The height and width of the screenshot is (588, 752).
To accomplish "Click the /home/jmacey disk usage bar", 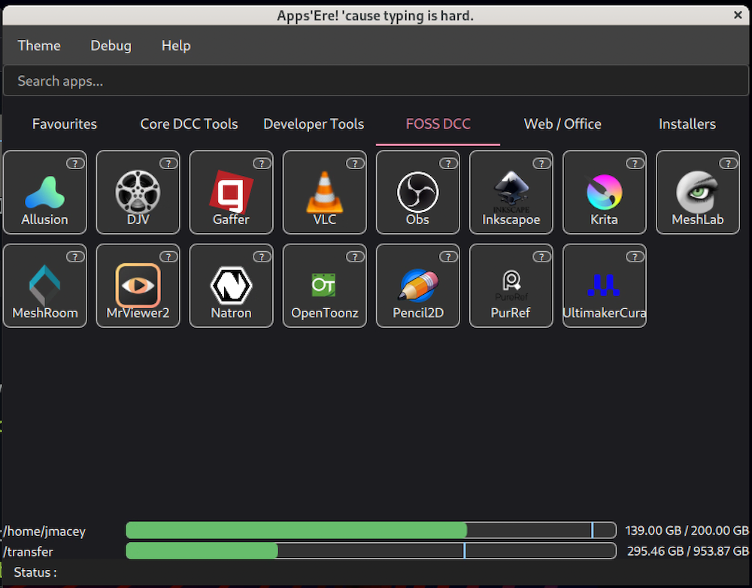I will pos(371,531).
